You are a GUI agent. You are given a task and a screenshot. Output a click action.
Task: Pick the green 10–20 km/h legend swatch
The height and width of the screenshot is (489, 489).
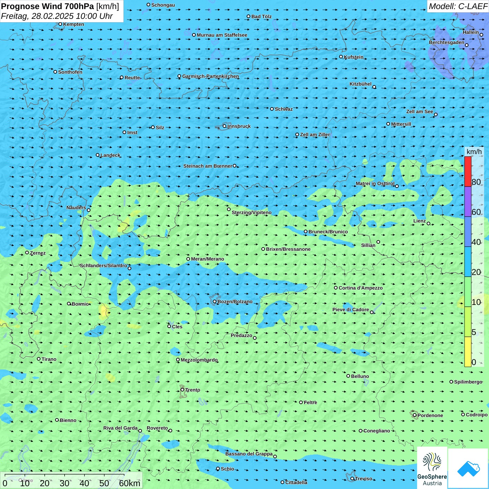coord(468,292)
